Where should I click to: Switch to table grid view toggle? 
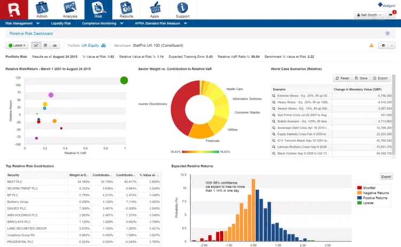tap(45, 45)
